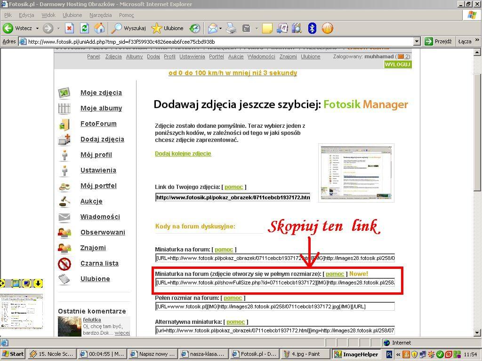
Task: Open the Pomoc menu
Action: point(126,15)
